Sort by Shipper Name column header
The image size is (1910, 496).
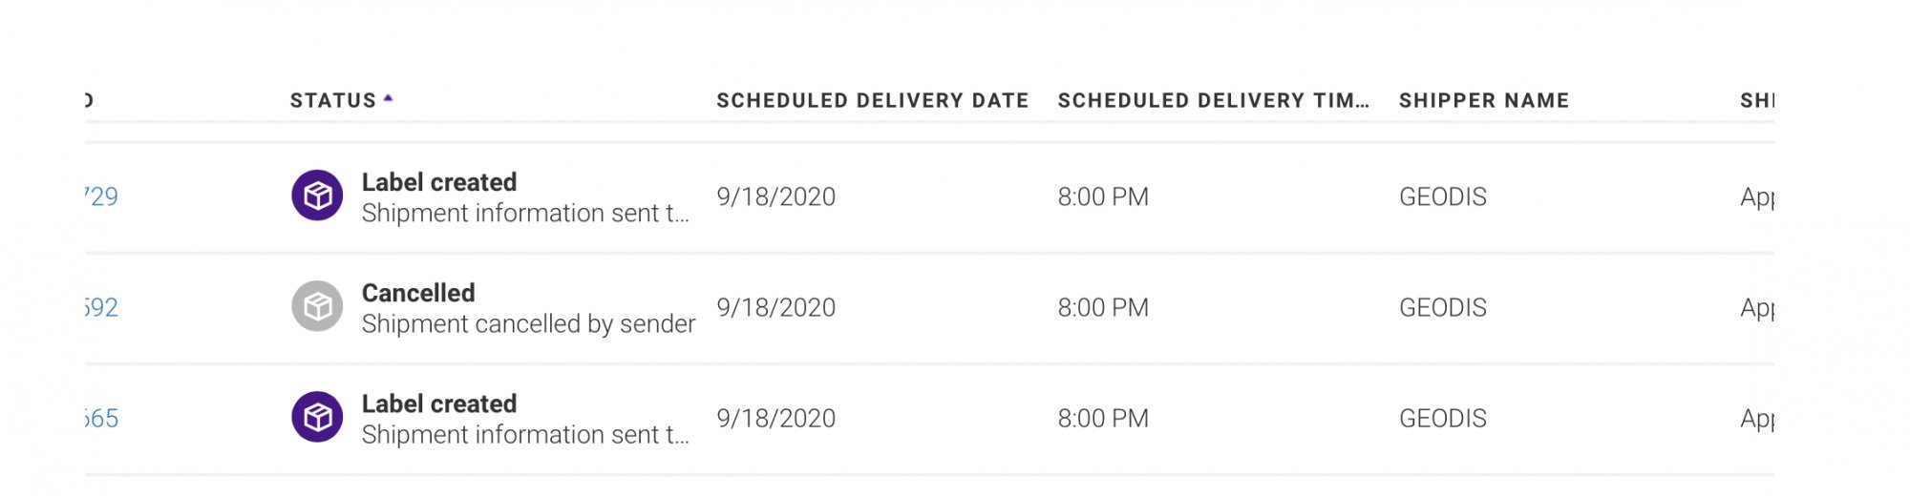click(x=1484, y=100)
